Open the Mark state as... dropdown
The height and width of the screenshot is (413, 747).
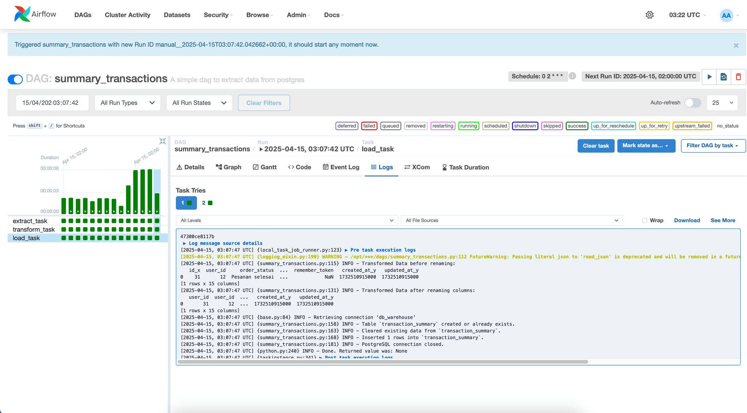point(646,146)
